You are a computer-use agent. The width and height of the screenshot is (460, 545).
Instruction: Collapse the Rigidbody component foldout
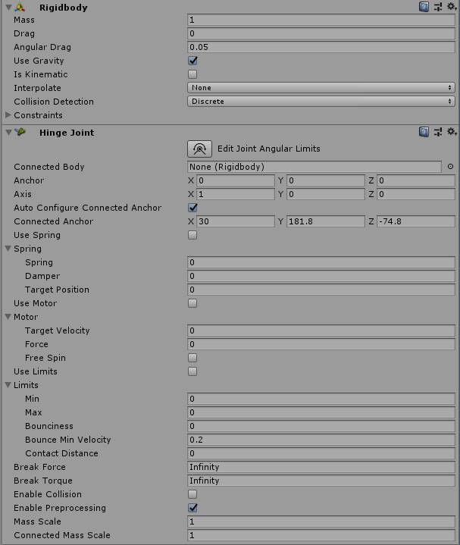(x=8, y=7)
